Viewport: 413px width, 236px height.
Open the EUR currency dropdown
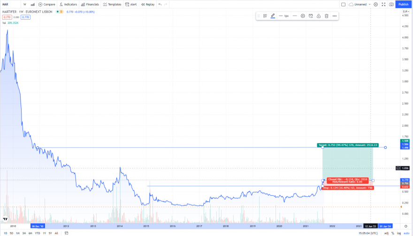(x=406, y=12)
